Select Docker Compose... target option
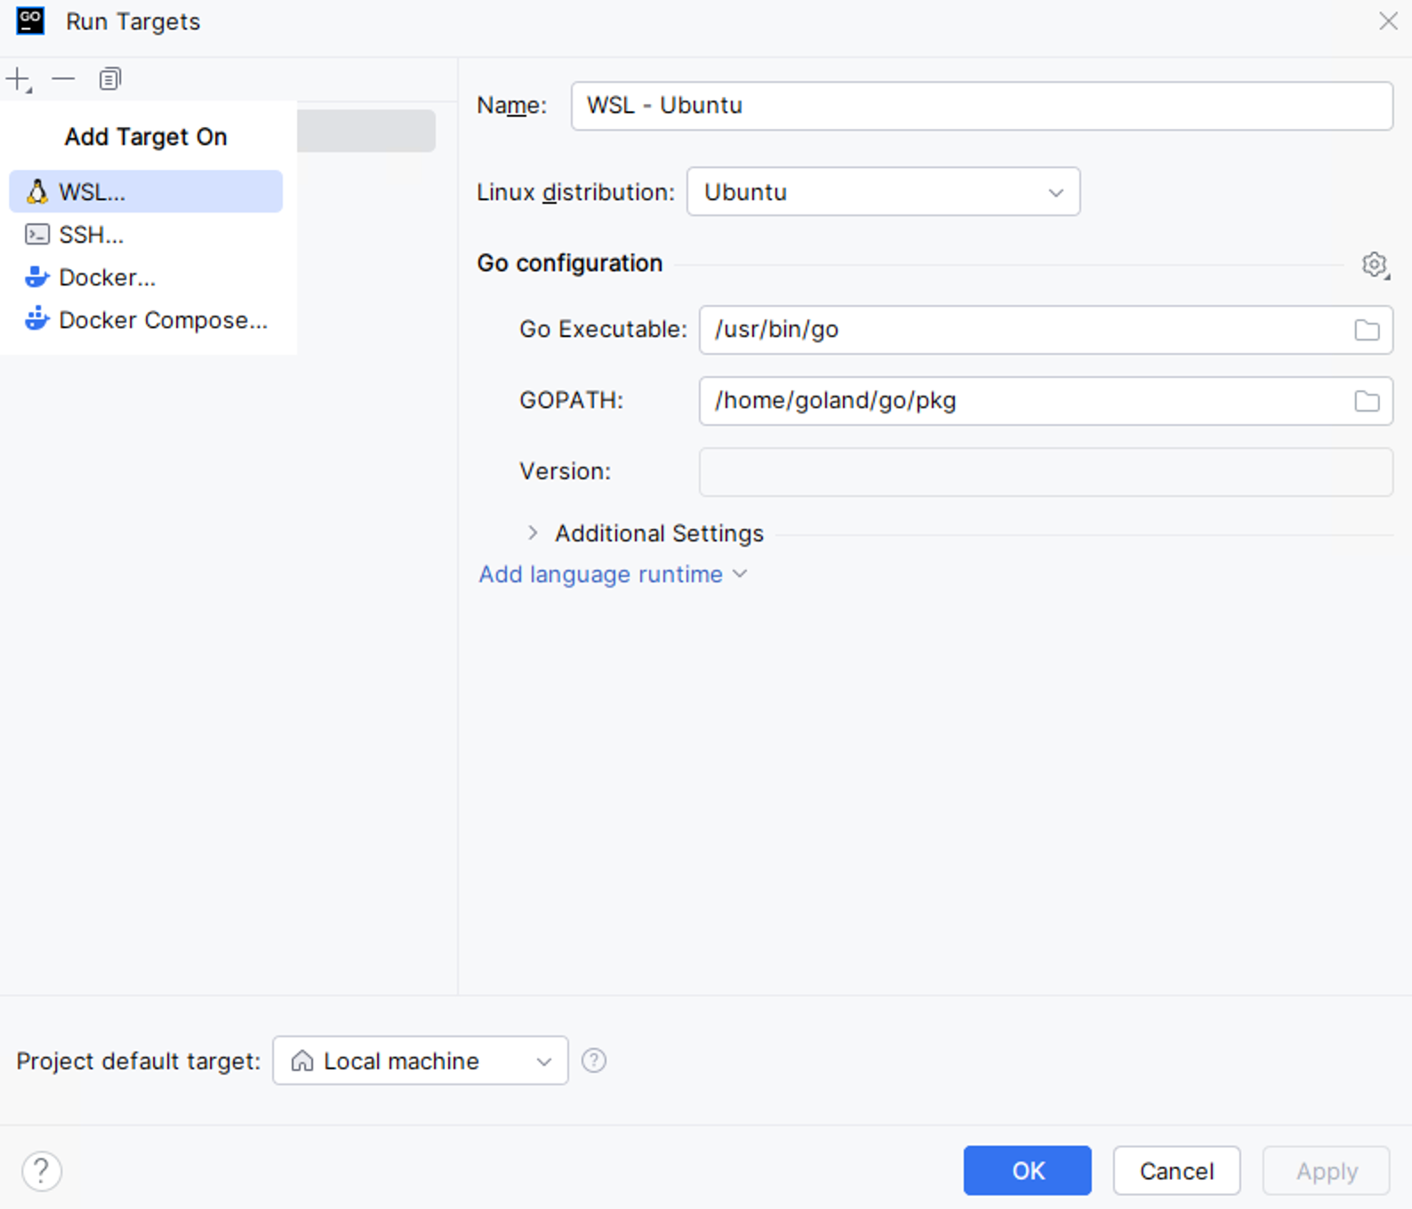This screenshot has height=1209, width=1412. click(163, 320)
